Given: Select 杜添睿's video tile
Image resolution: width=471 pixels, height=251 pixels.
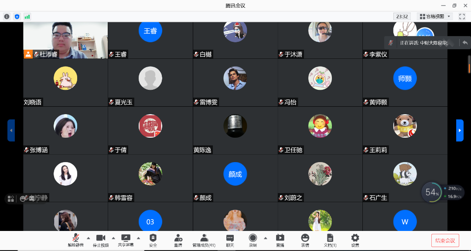Looking at the screenshot, I should pos(65,40).
